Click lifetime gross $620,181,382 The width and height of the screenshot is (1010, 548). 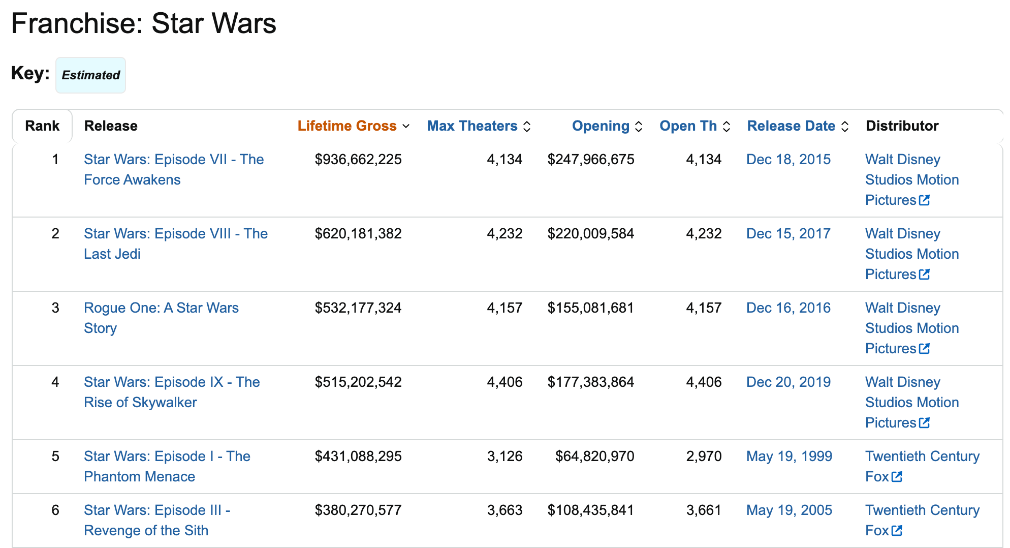point(358,234)
